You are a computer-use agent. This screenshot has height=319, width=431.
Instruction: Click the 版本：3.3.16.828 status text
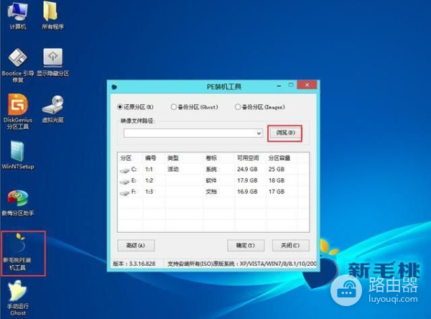(x=134, y=264)
